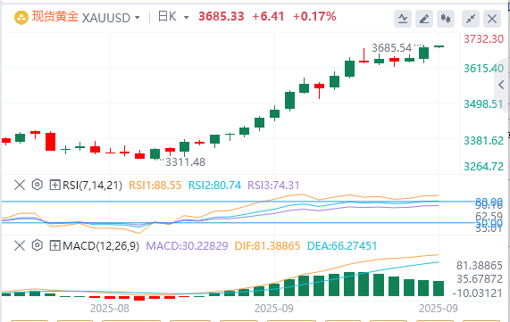Expand the RSI panel plus icon
This screenshot has width=510, height=322.
tap(54, 186)
